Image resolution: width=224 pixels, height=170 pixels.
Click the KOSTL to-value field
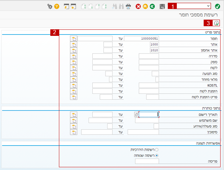(x=102, y=86)
